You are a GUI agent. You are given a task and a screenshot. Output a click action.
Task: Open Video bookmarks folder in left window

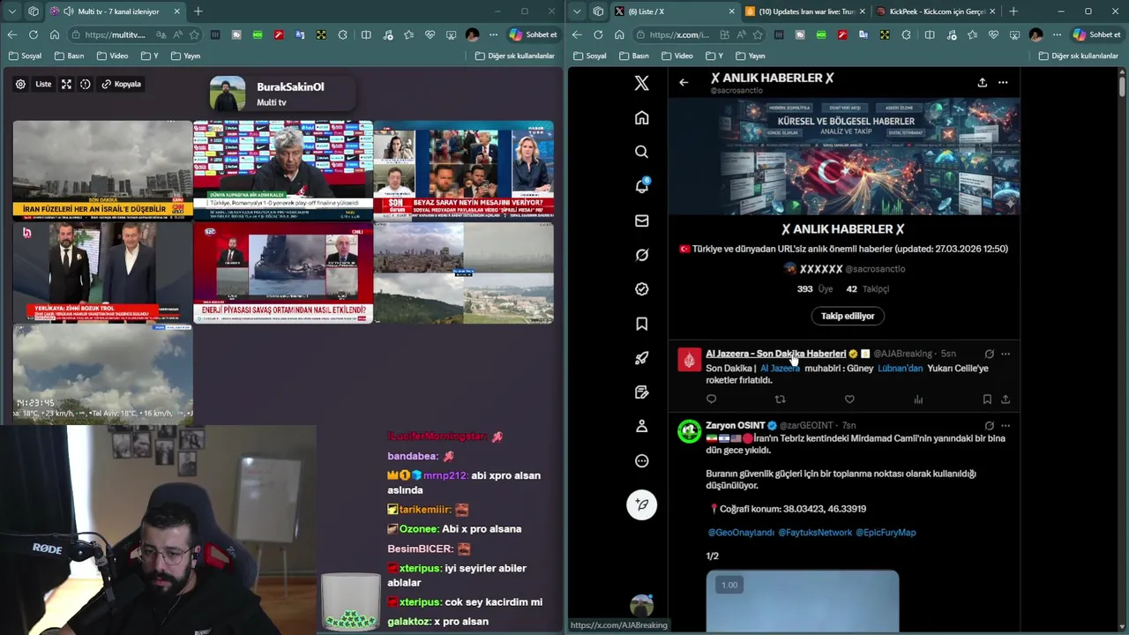click(x=112, y=56)
